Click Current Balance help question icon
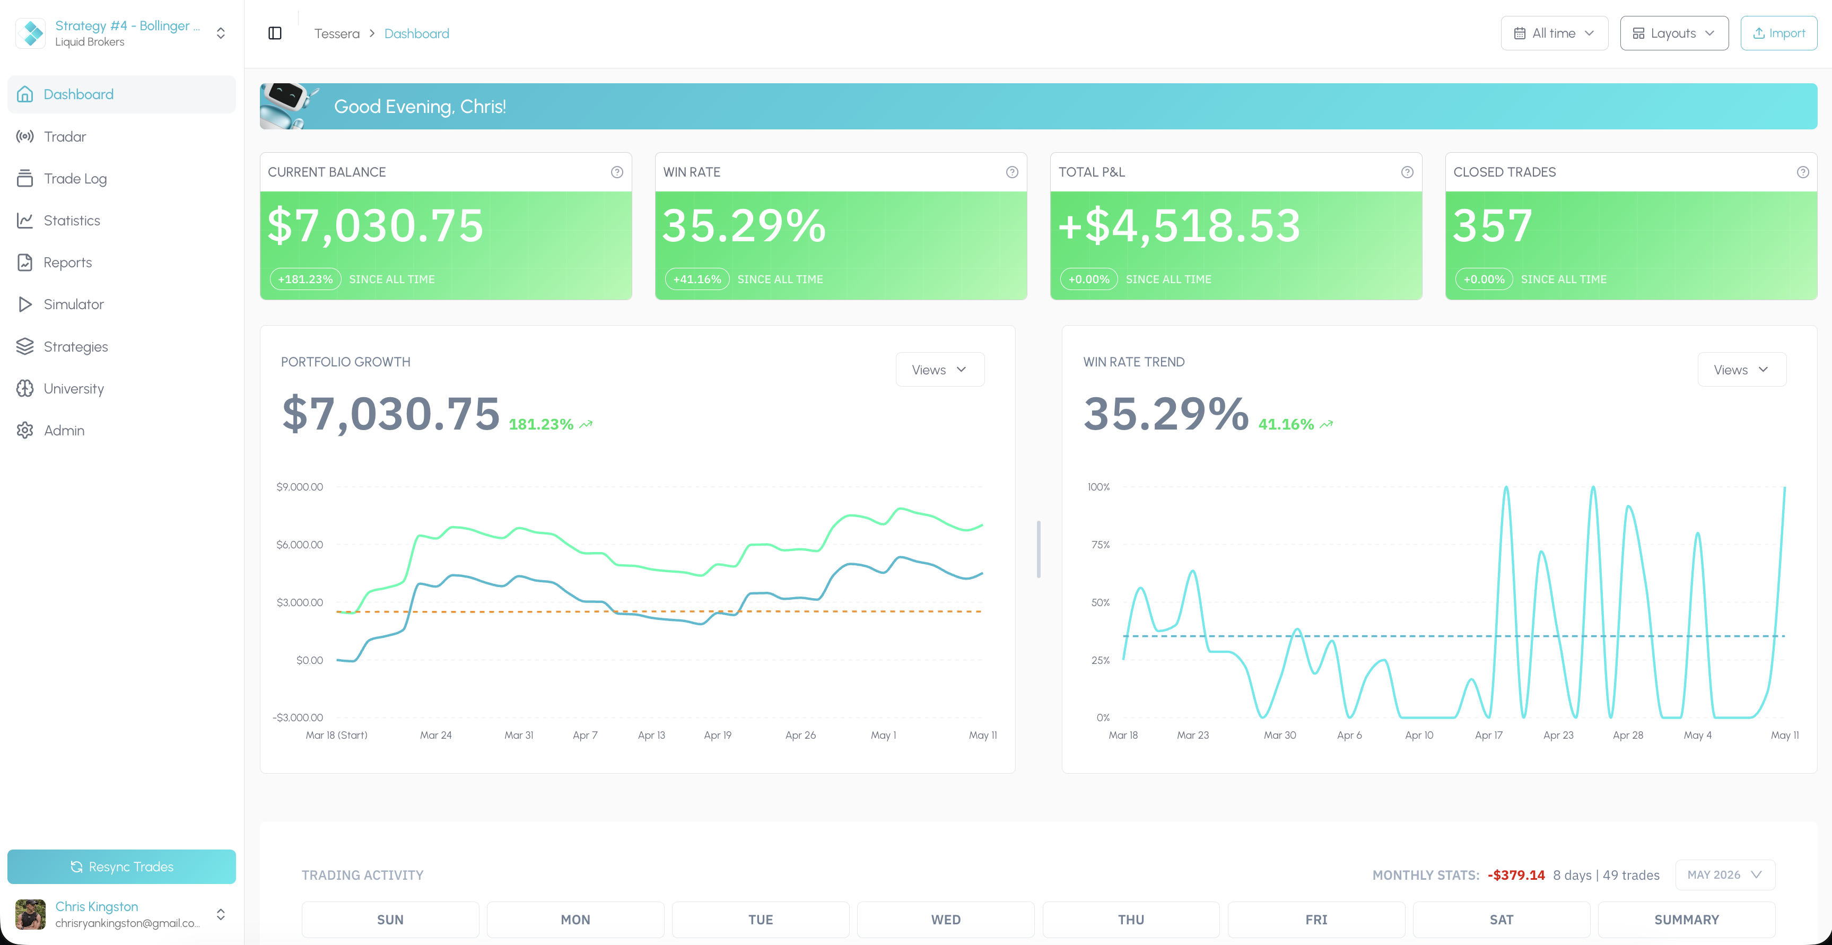Screen dimensions: 1832x945 click(x=617, y=172)
